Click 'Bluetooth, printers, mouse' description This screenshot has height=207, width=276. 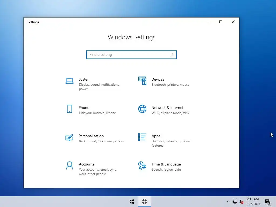point(171,85)
